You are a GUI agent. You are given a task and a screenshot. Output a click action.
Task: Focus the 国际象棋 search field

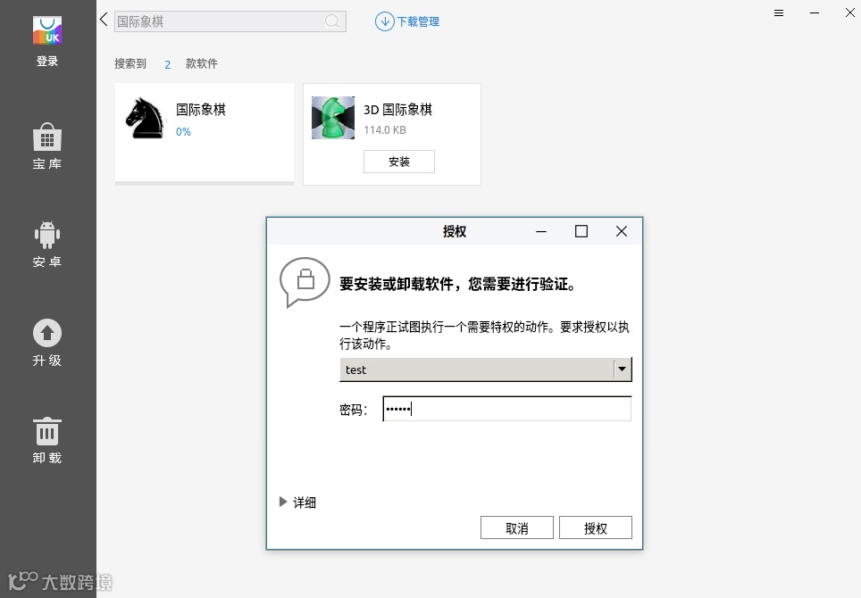tap(230, 21)
